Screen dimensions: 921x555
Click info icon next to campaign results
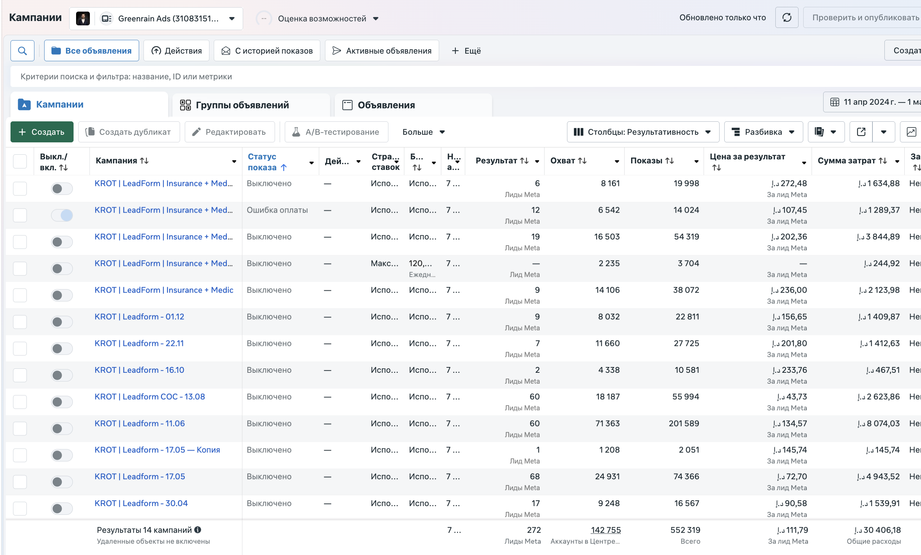click(198, 530)
